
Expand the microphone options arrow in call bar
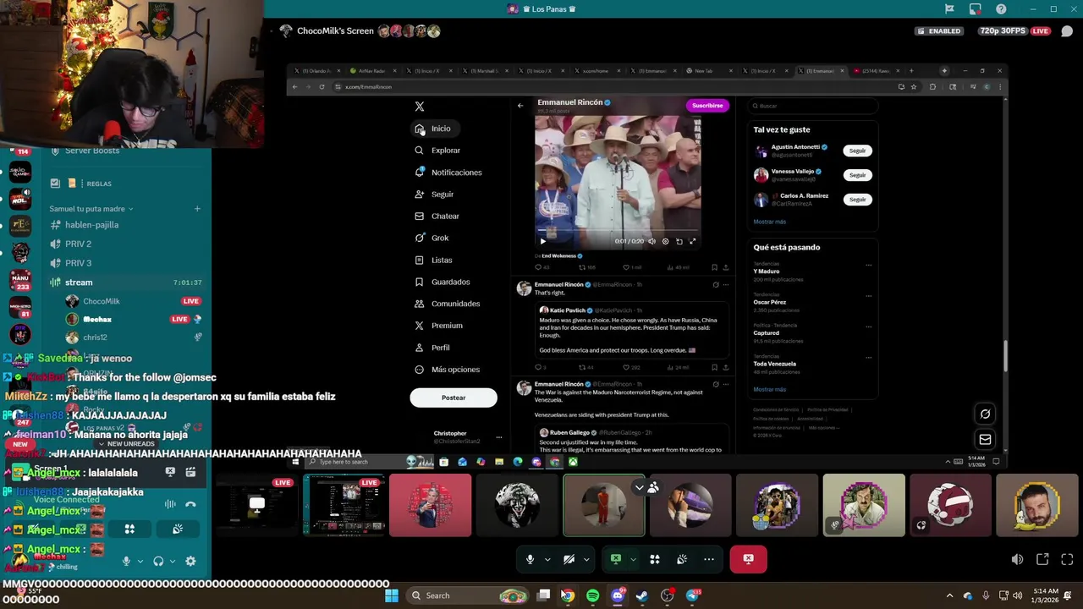pos(547,559)
